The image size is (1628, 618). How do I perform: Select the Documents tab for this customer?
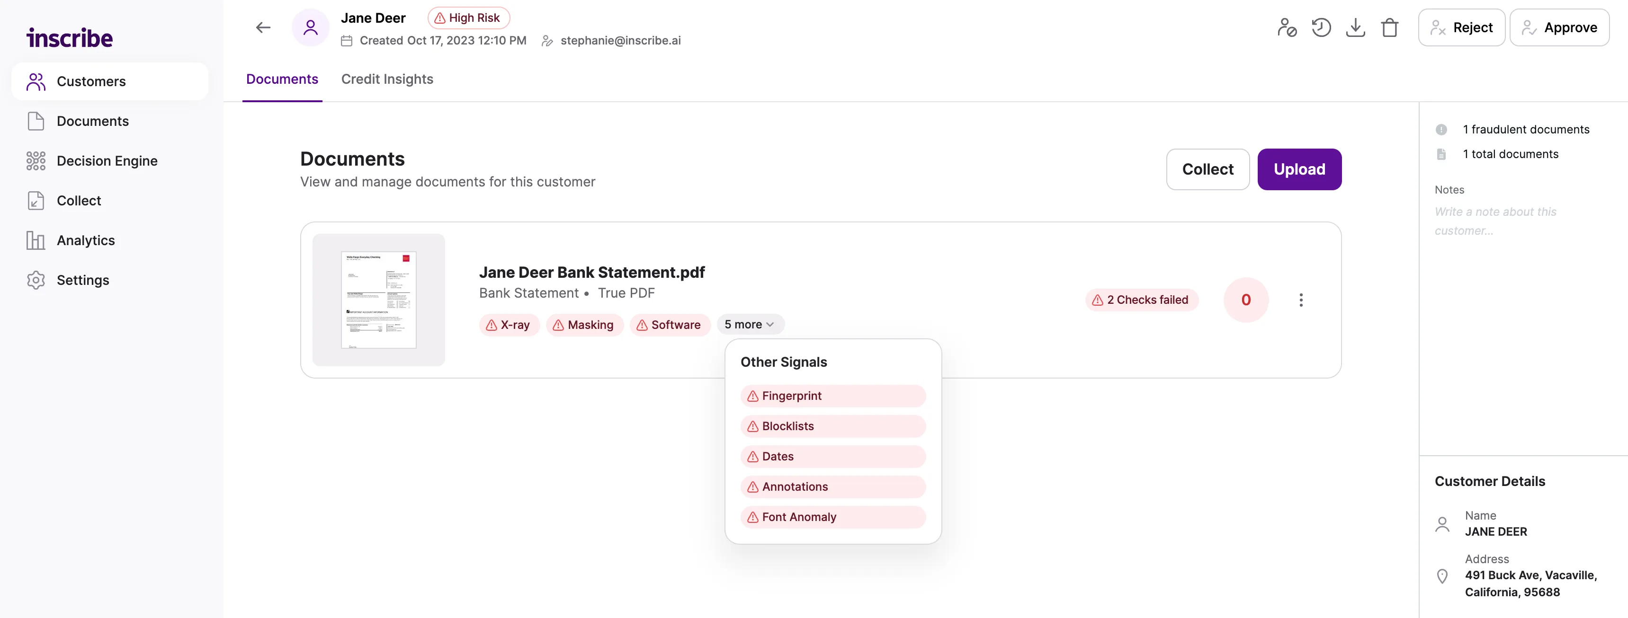coord(282,79)
